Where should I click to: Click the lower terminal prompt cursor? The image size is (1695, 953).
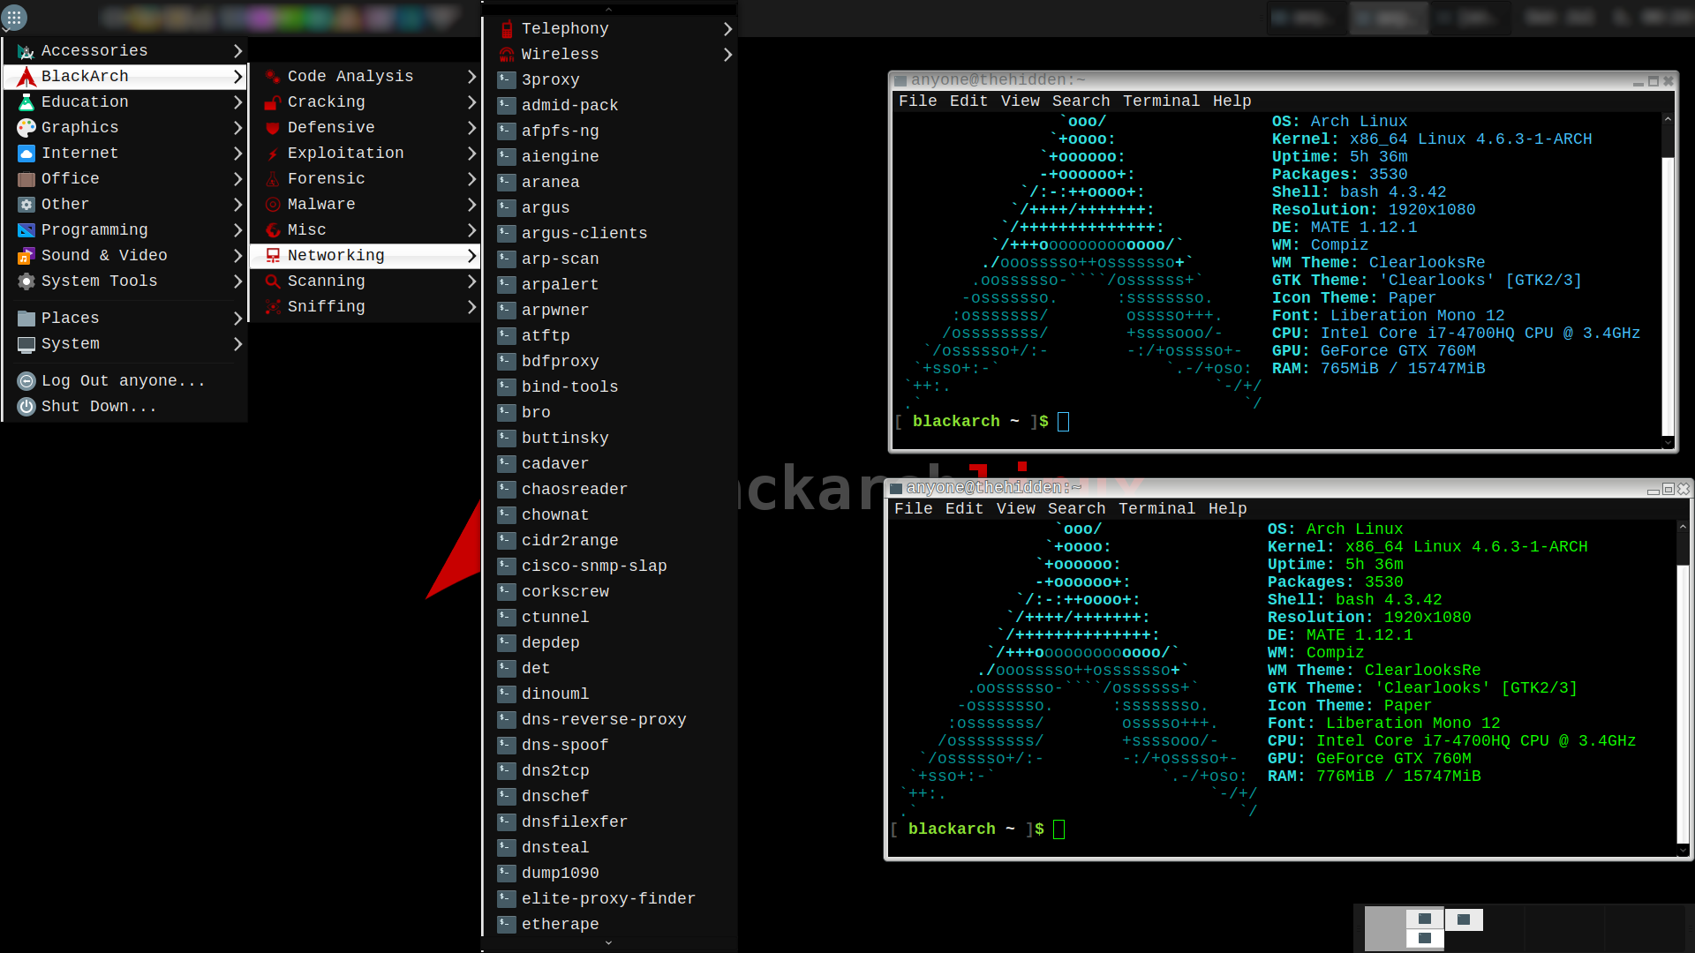point(1058,829)
